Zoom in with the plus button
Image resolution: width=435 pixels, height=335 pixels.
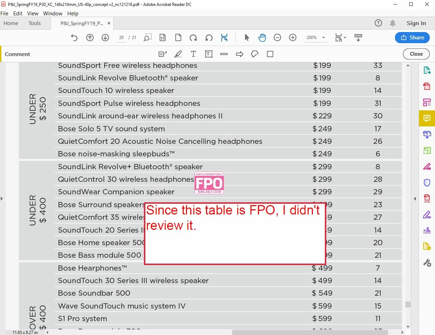point(293,38)
